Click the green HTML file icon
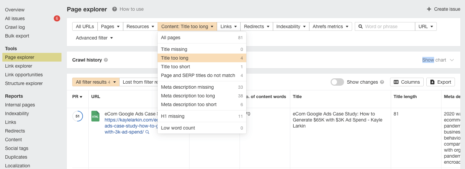 pyautogui.click(x=95, y=116)
